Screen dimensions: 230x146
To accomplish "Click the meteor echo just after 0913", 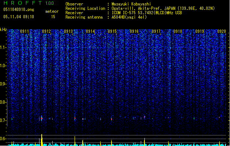I will pyautogui.click(x=75, y=118).
